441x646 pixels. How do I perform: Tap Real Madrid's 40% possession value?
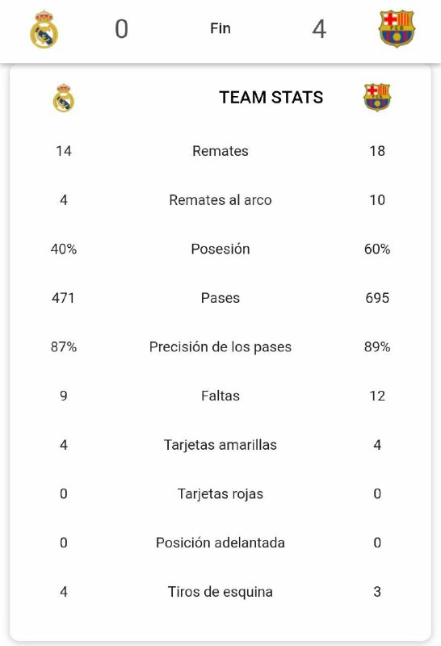[x=64, y=249]
